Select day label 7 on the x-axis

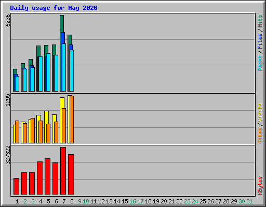(64, 201)
